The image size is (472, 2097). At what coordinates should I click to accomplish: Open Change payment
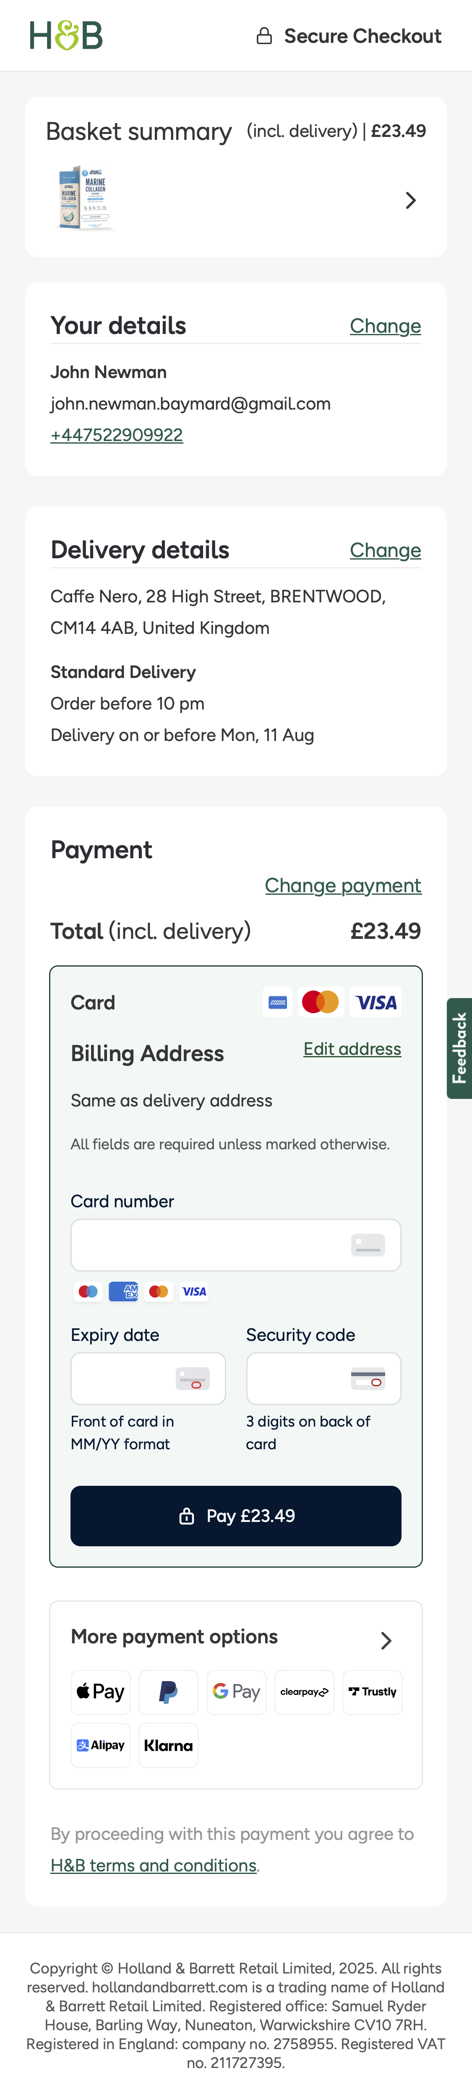click(343, 885)
